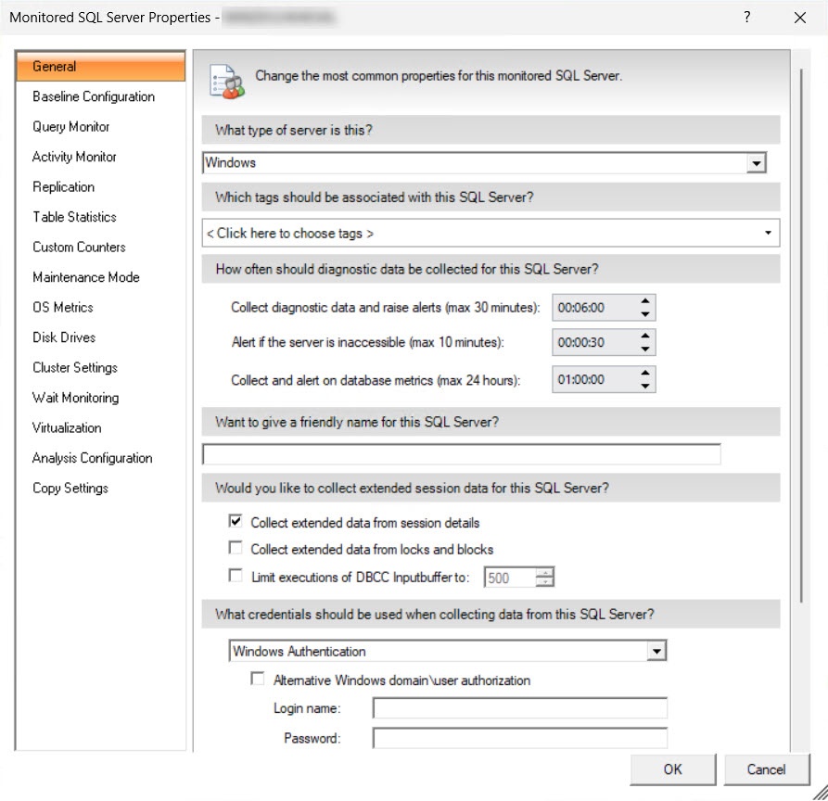Expand the tags chooser dropdown
The width and height of the screenshot is (828, 801).
click(768, 233)
